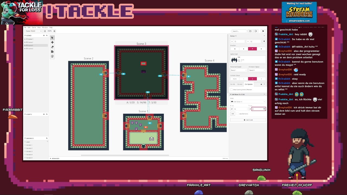Search scripts using Scripts magnifier icon
Screen dimensions: 347x195
(x=47, y=114)
